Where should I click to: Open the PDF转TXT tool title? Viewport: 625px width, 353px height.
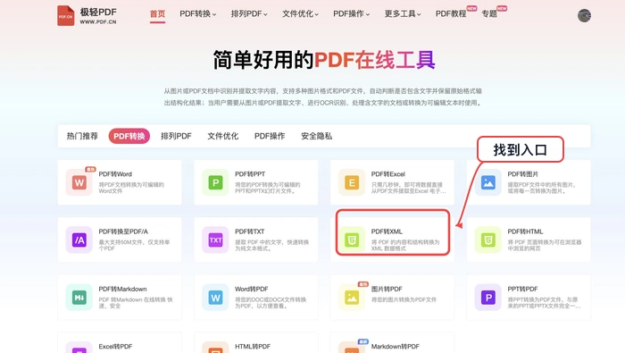click(249, 231)
